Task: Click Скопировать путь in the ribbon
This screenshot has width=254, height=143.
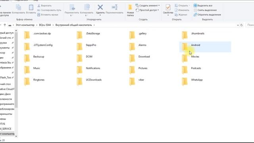Action: click(49, 10)
